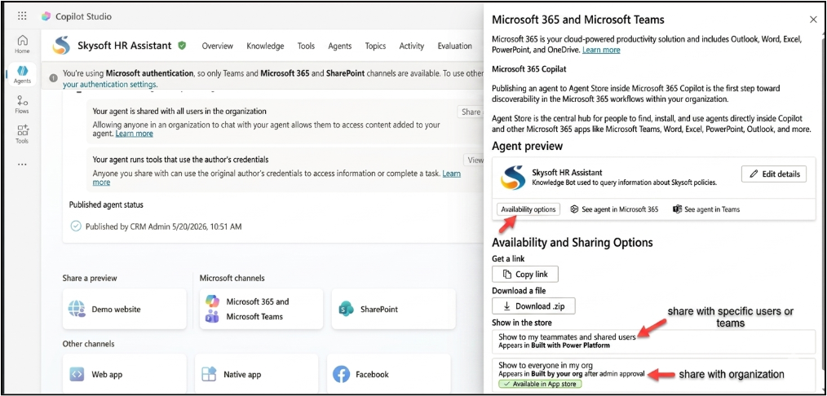Click the published status checkmark icon

(x=76, y=227)
